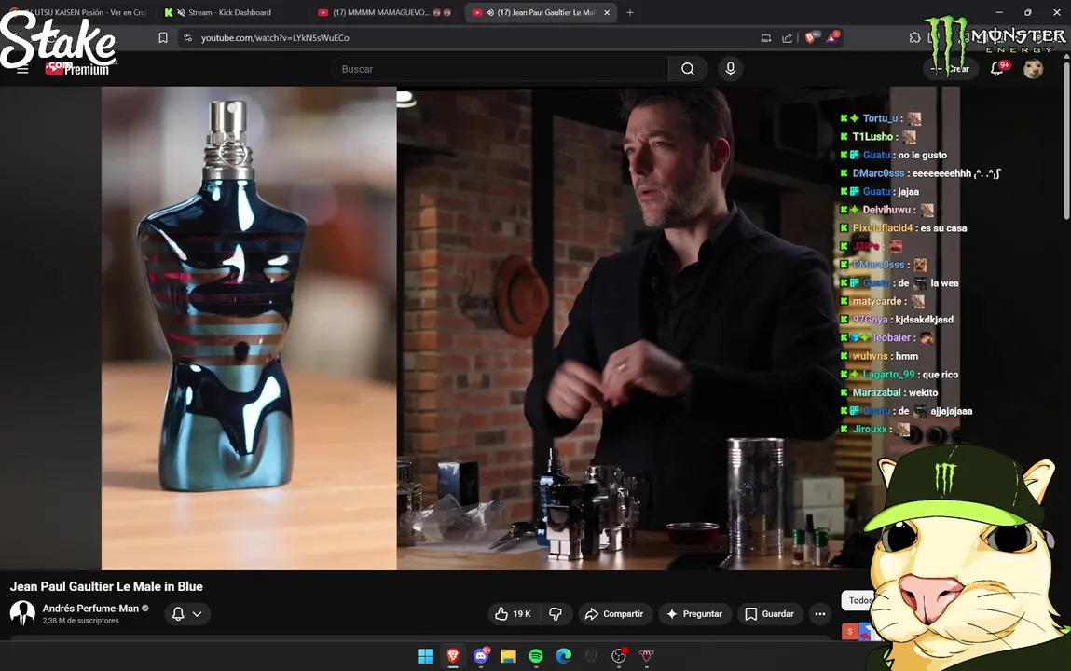Select the Todos filter chip
This screenshot has width=1071, height=671.
(858, 600)
